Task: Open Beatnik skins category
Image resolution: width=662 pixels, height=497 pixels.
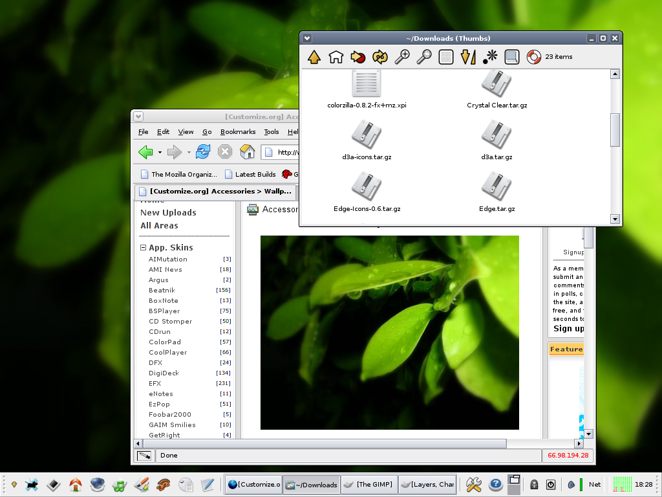Action: click(162, 291)
